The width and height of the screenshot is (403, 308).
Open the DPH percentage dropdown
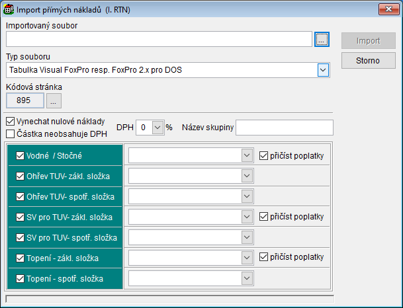point(157,128)
